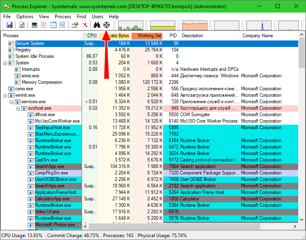Image resolution: width=306 pixels, height=240 pixels.
Task: Click the icon next to csrss.exe
Action: click(x=11, y=89)
